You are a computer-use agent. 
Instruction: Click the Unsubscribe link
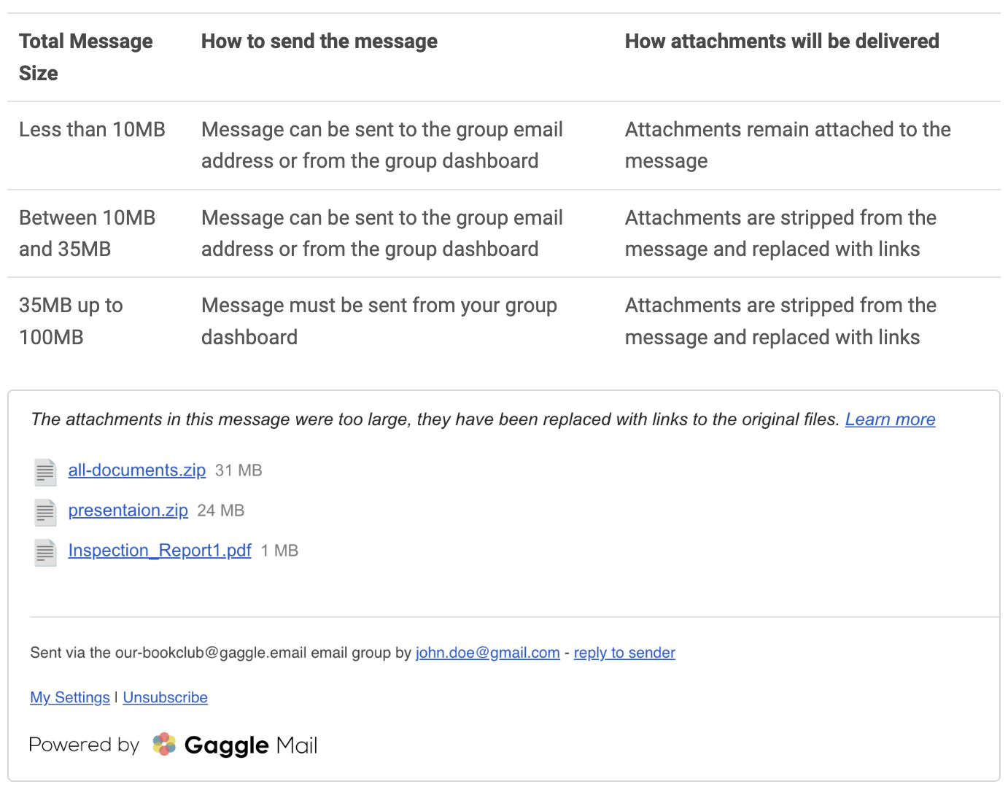[x=166, y=697]
